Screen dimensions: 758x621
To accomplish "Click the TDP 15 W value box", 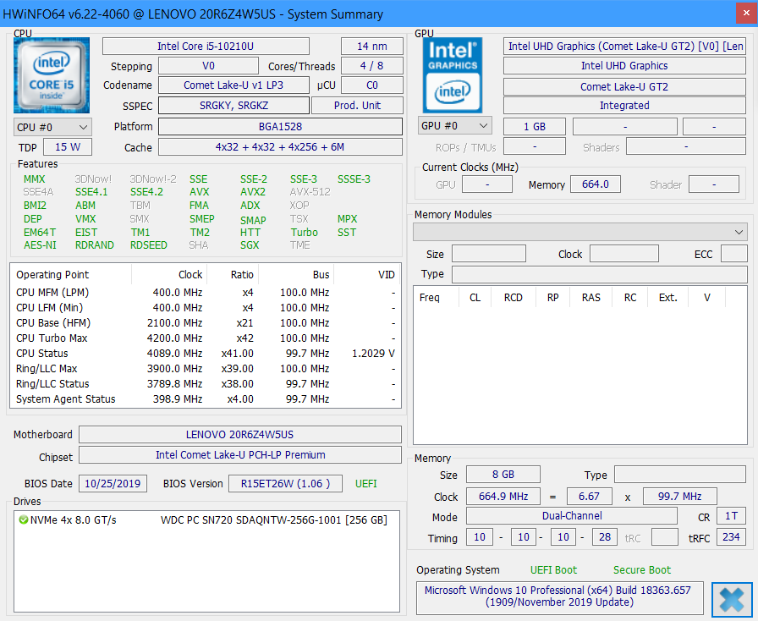I will [67, 147].
